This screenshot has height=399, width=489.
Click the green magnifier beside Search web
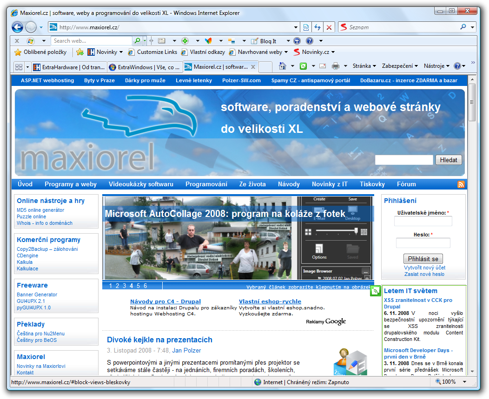pyautogui.click(x=137, y=41)
